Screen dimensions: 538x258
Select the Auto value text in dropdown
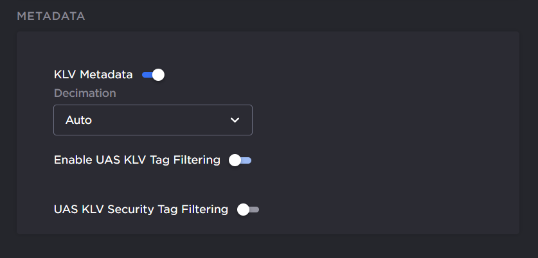click(x=79, y=120)
